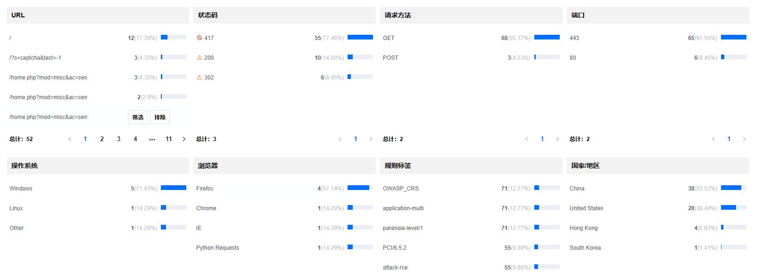Select page 4 in URL pagination

(135, 139)
